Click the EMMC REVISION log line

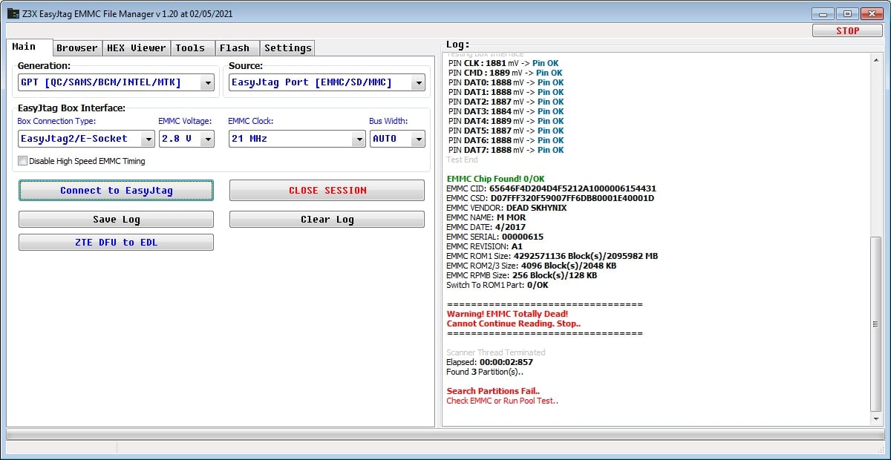(484, 246)
